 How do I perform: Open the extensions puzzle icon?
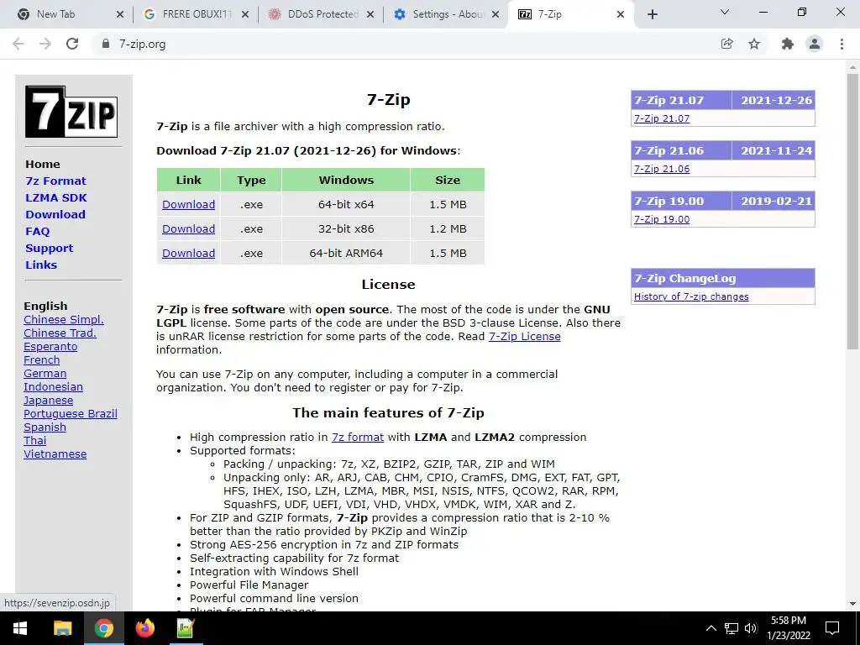[x=787, y=44]
